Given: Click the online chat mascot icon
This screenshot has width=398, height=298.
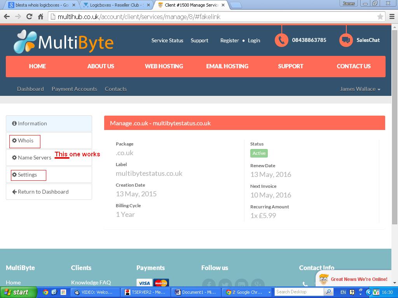Looking at the screenshot, I should pos(324,279).
